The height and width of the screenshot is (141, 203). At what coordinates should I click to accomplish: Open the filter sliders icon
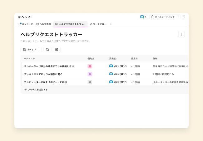coord(57,50)
